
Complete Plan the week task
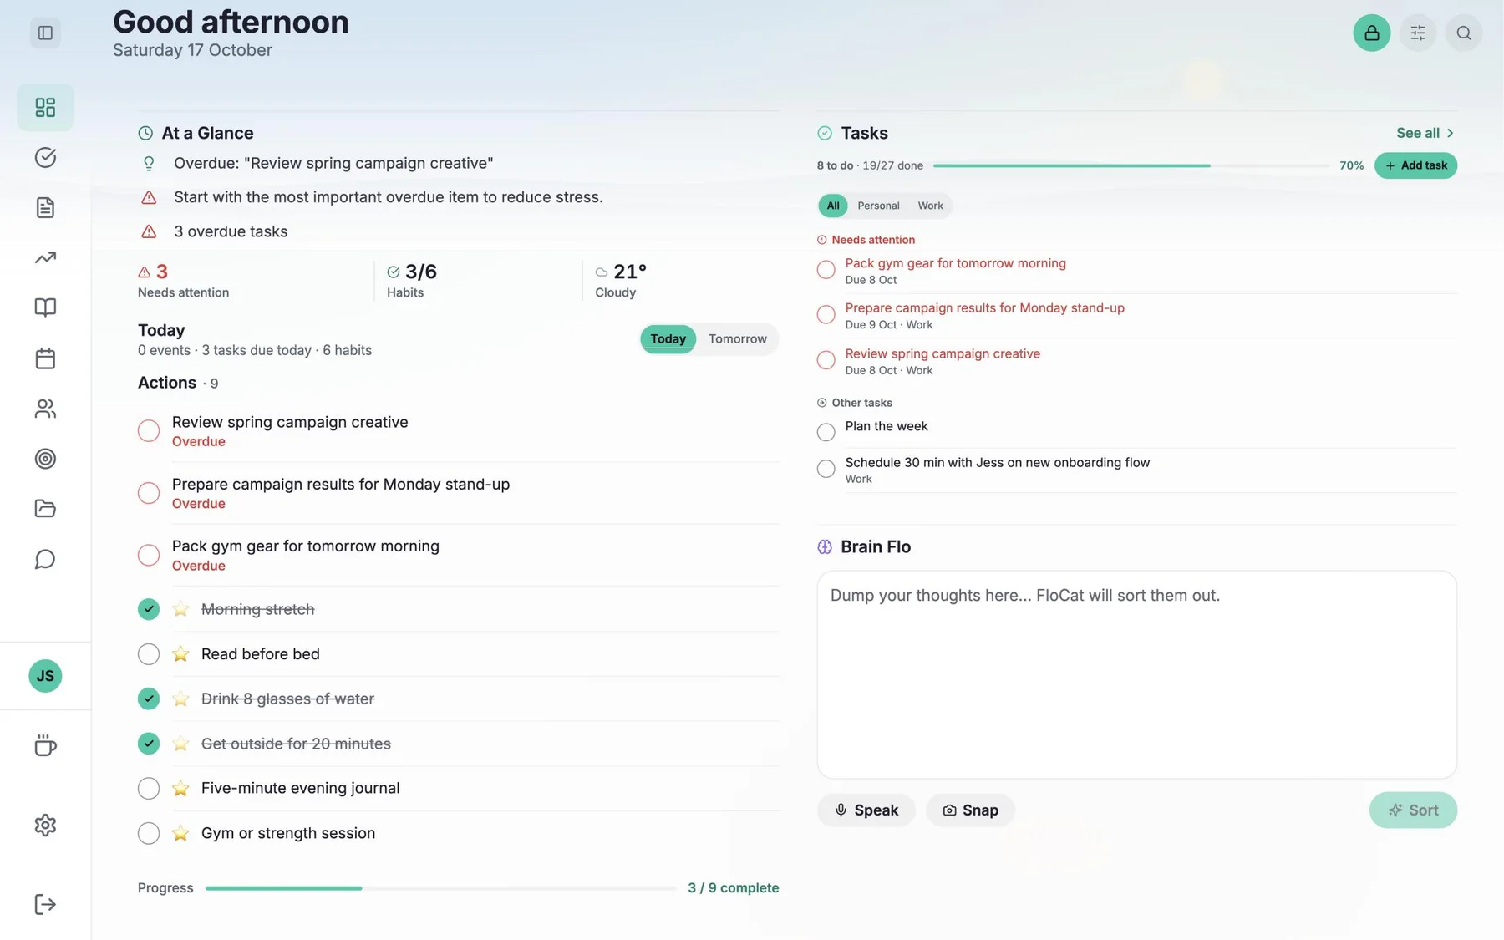[826, 432]
